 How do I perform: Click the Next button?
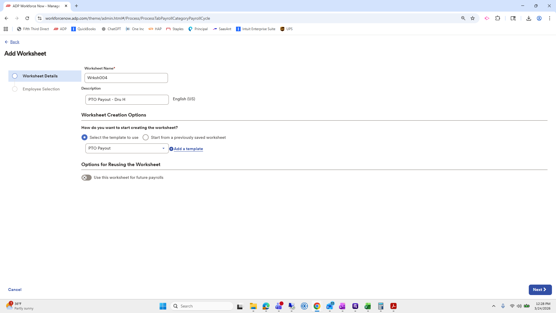pos(540,290)
